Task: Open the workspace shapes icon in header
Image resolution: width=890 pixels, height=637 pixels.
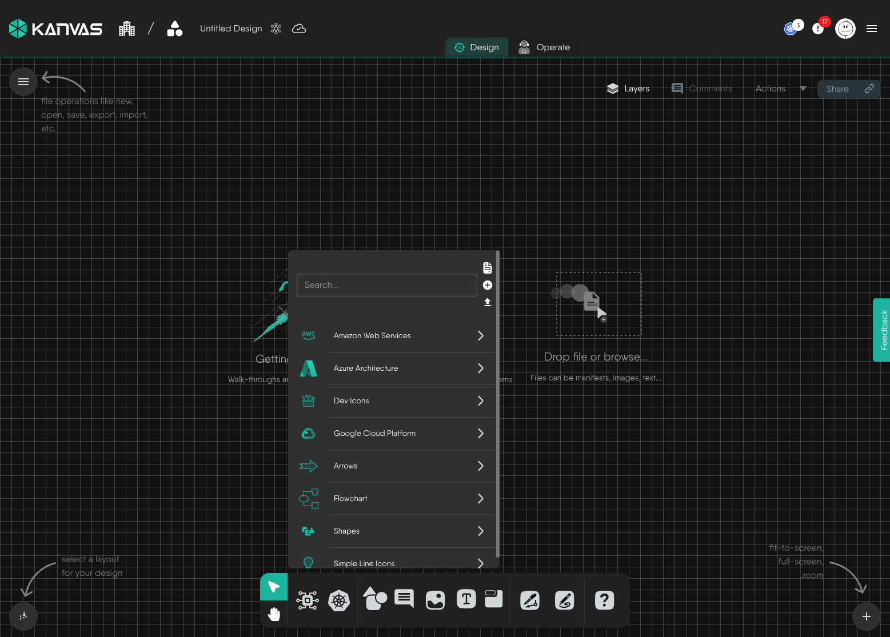Action: pyautogui.click(x=175, y=29)
